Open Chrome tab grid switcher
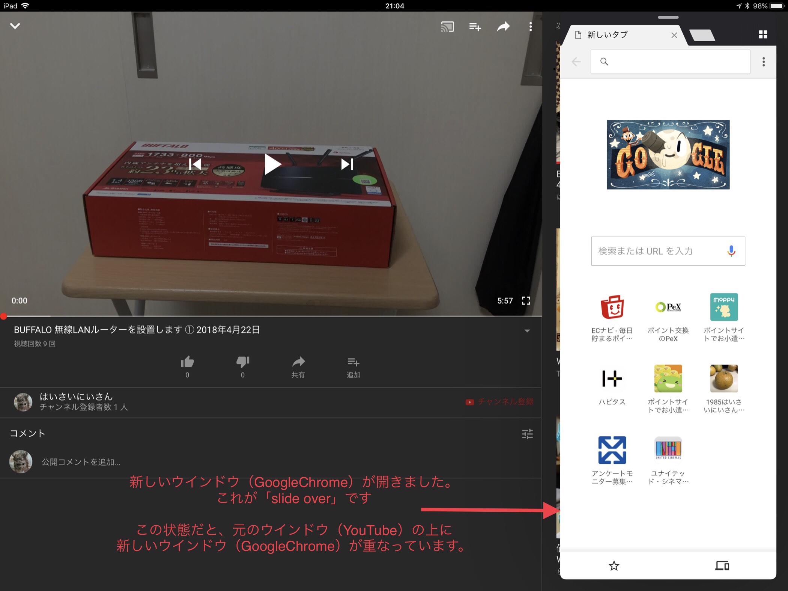The width and height of the screenshot is (788, 591). coord(763,35)
